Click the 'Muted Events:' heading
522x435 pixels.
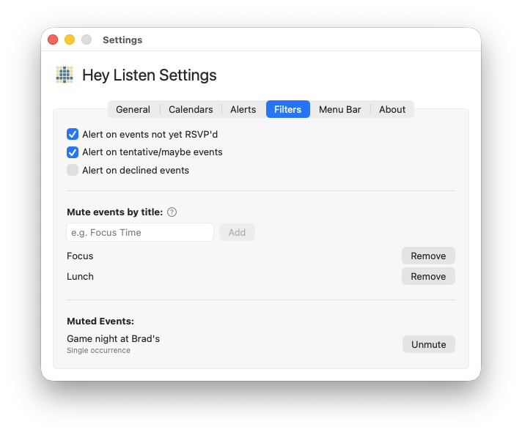point(100,321)
